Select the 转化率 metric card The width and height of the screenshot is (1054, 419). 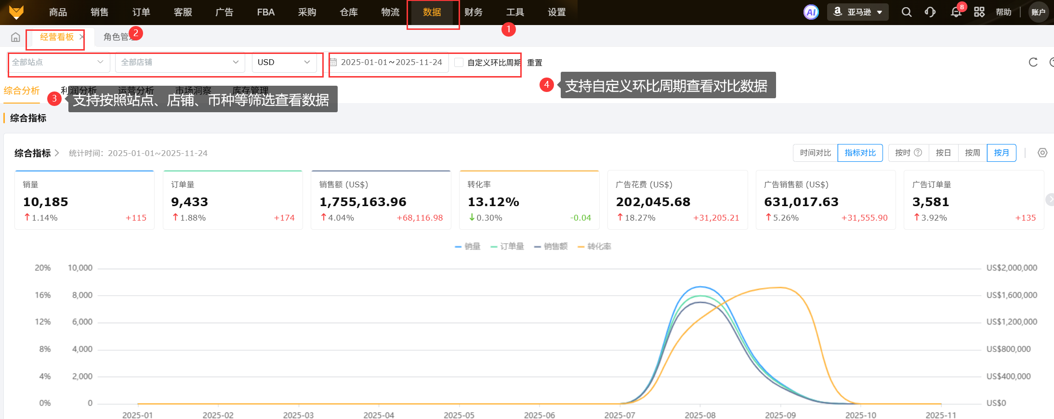tap(529, 200)
